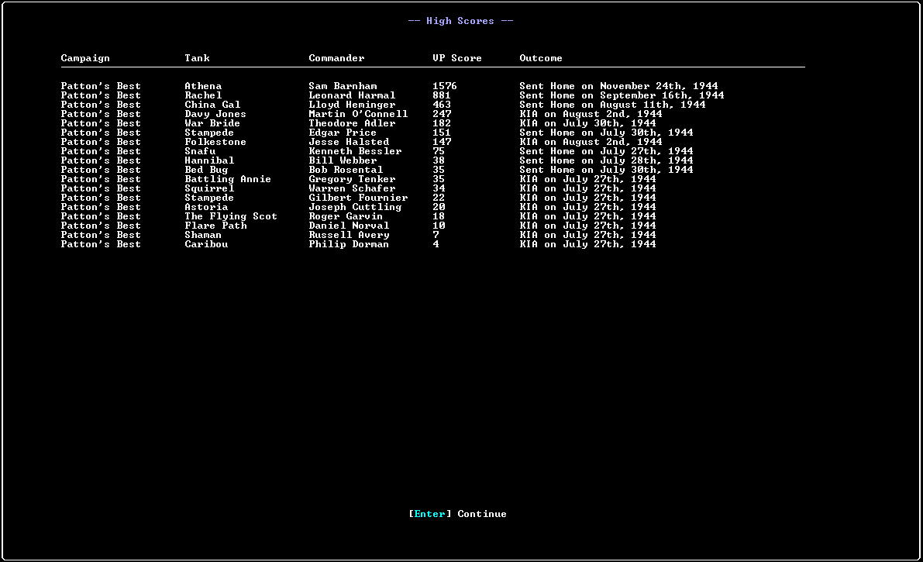Screen dimensions: 923x562
Task: Click commander Warren Schafer
Action: (352, 188)
